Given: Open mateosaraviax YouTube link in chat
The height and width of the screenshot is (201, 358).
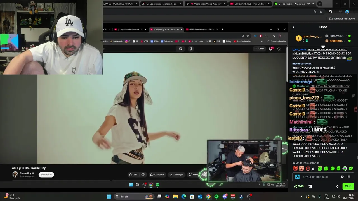Looking at the screenshot, I should click(x=314, y=70).
